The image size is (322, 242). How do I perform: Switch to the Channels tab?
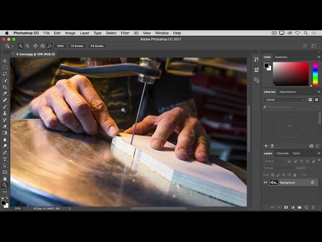point(282,153)
